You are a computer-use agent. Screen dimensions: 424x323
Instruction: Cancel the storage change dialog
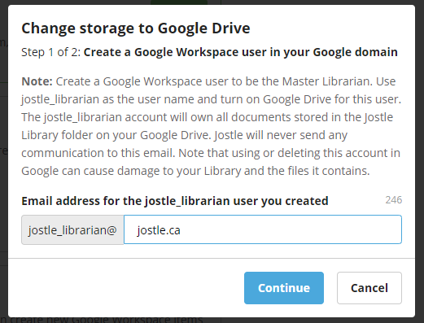tap(369, 288)
